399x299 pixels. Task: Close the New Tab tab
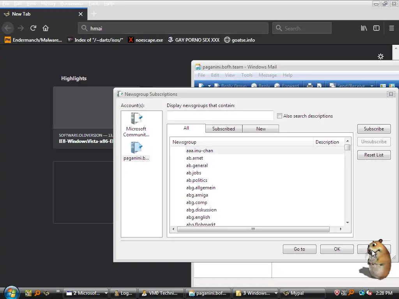[x=81, y=14]
